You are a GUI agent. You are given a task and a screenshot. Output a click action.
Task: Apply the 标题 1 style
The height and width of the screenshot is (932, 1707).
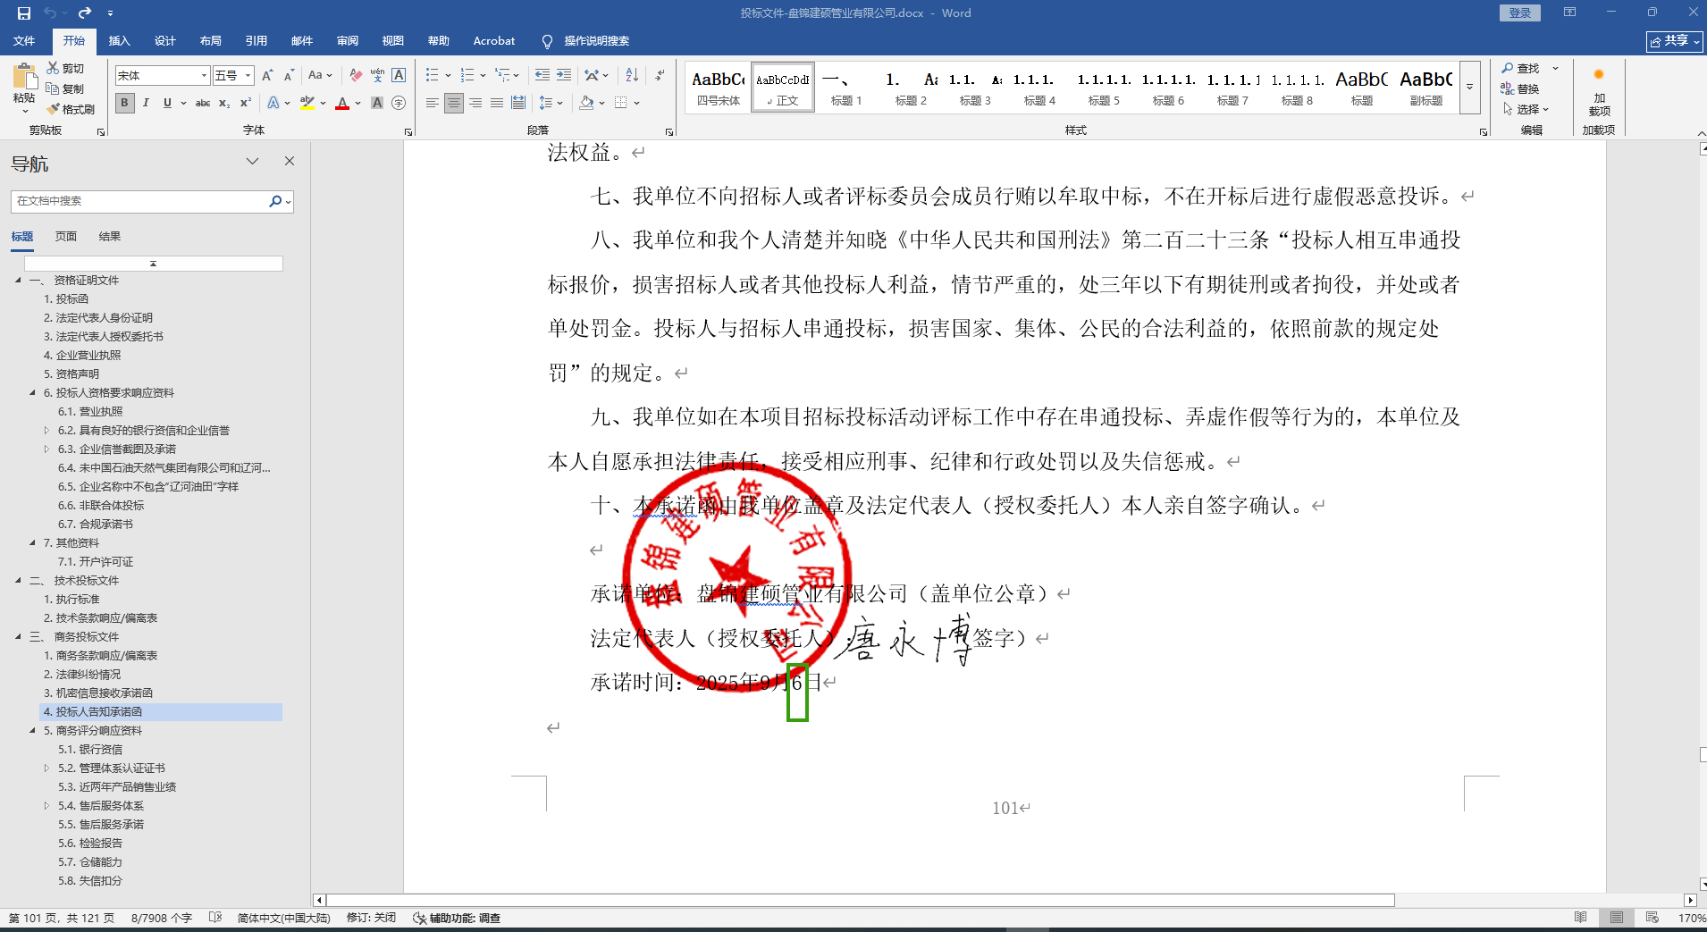(x=846, y=88)
